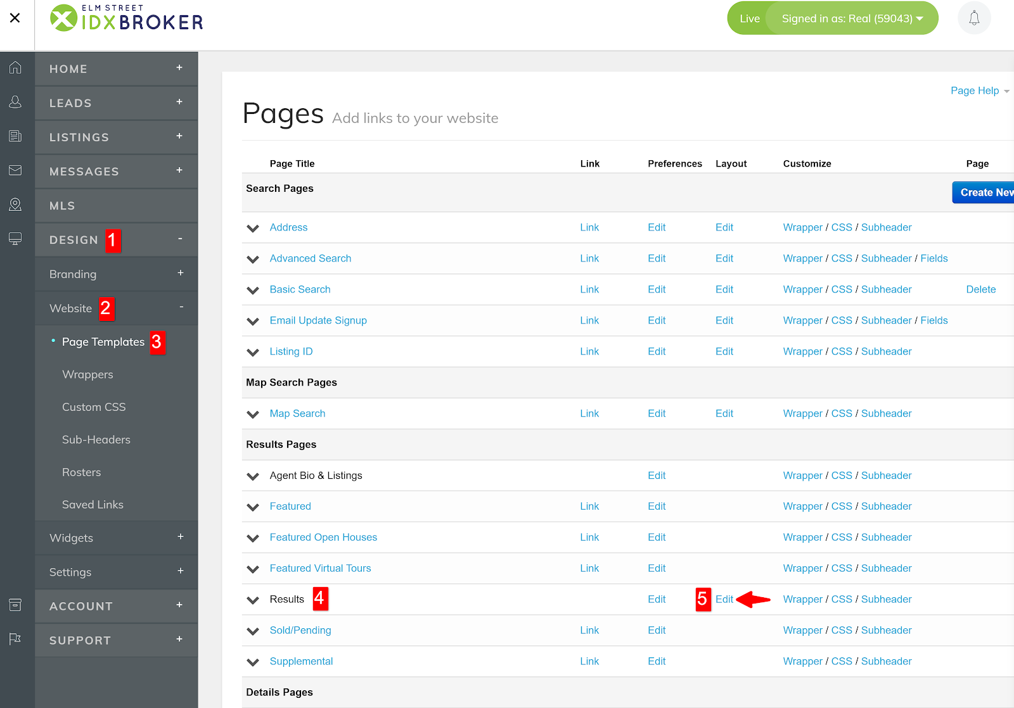The image size is (1014, 708).
Task: Click the Link for the Address row
Action: click(x=589, y=227)
